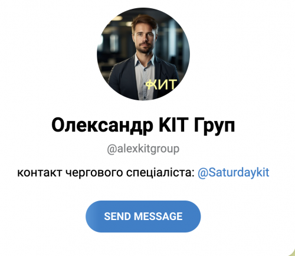Open the @Saturdaykit contact link
Viewport: 295px width, 256px height.
[x=233, y=172]
